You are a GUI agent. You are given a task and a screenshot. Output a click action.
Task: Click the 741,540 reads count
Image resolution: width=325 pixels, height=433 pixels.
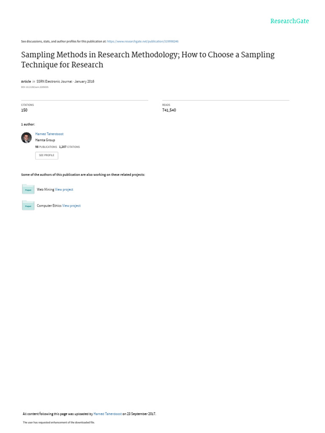[169, 110]
